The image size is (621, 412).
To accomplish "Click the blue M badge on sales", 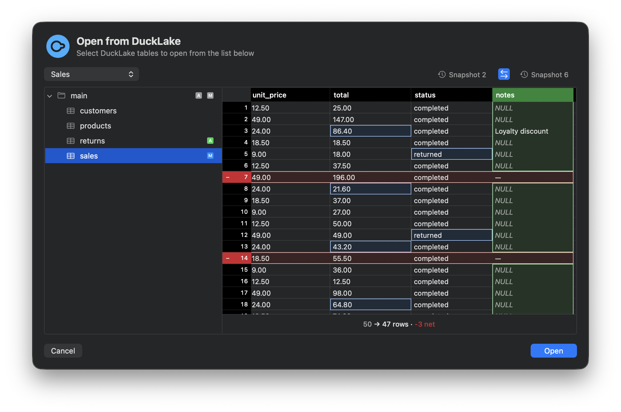I will [210, 156].
